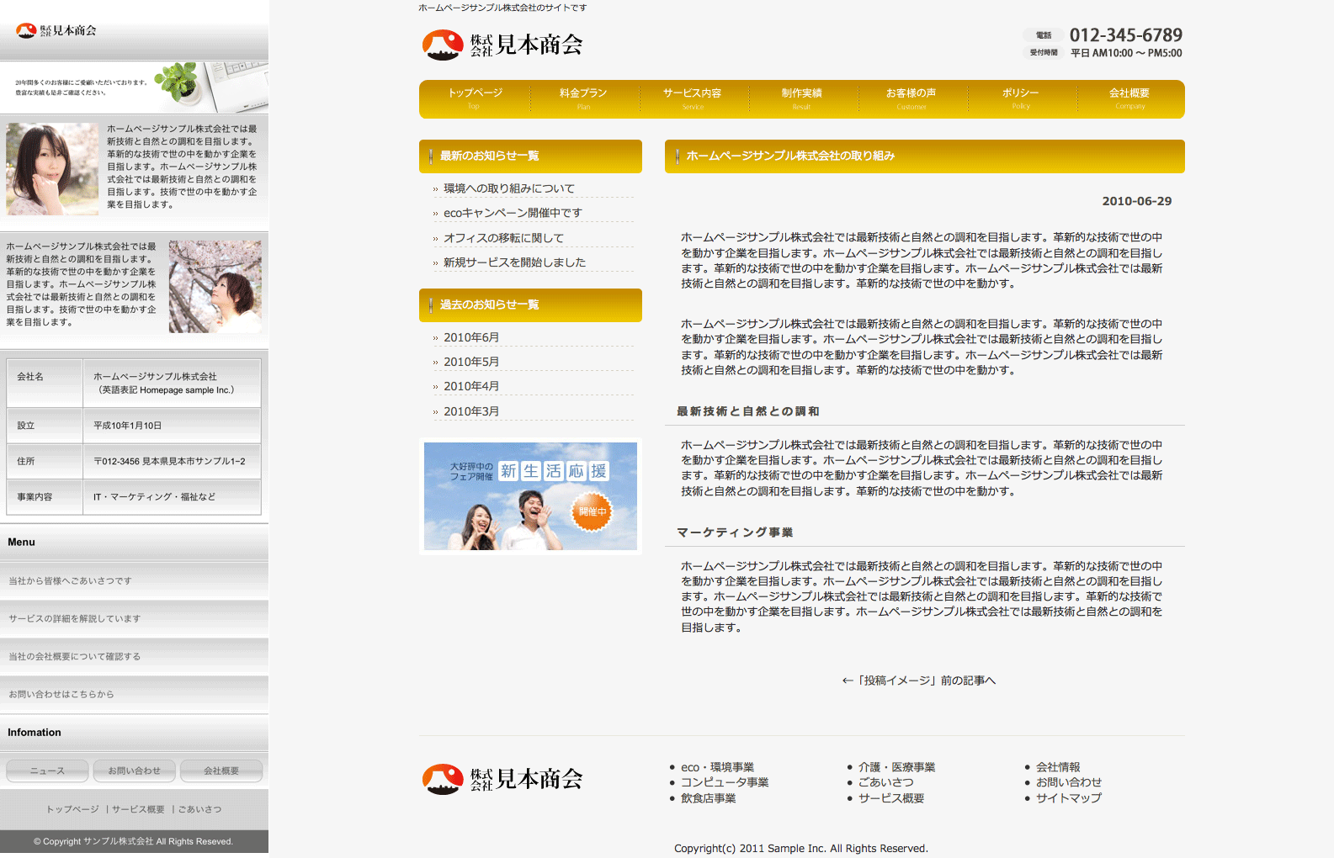Go to サービス内容 in the navigation bar

[692, 98]
